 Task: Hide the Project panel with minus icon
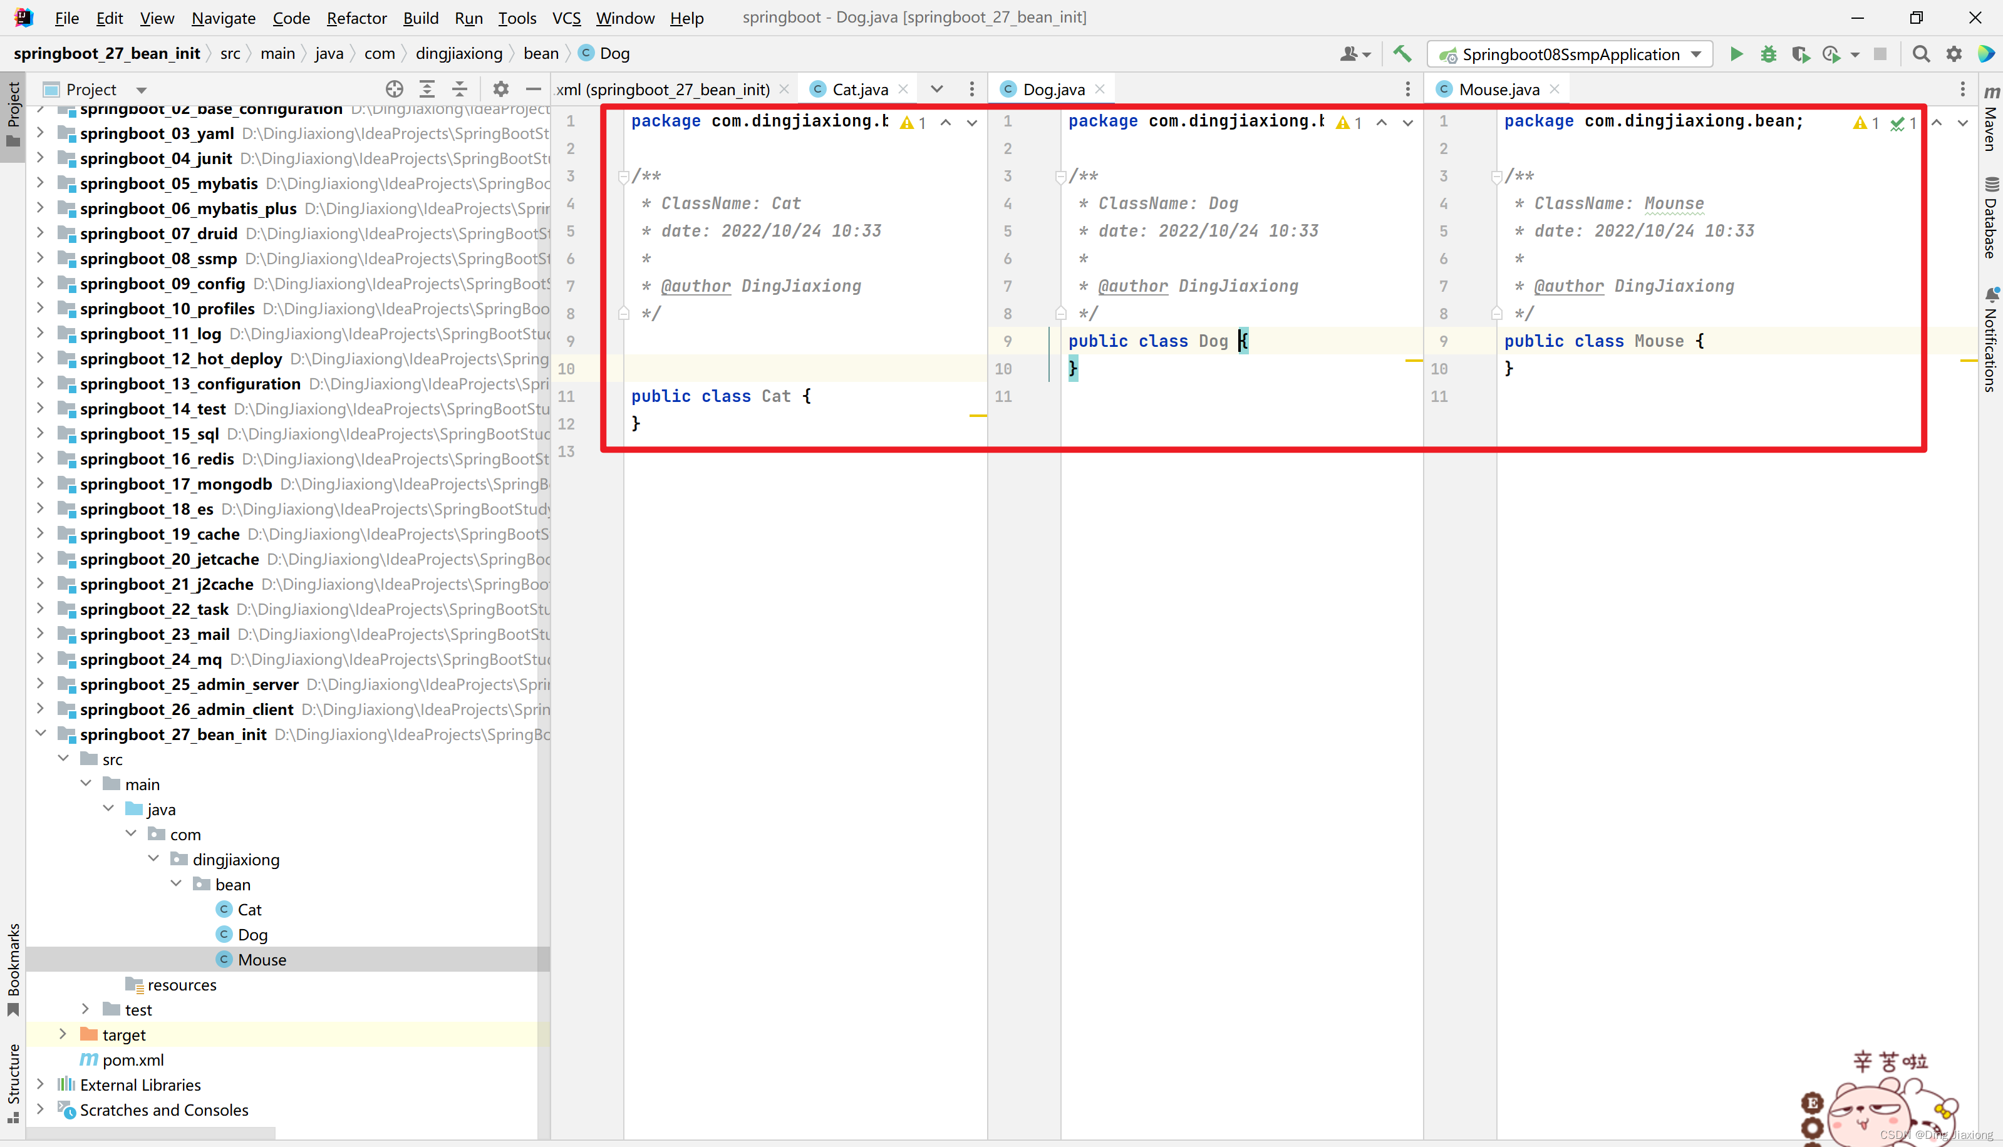coord(534,89)
